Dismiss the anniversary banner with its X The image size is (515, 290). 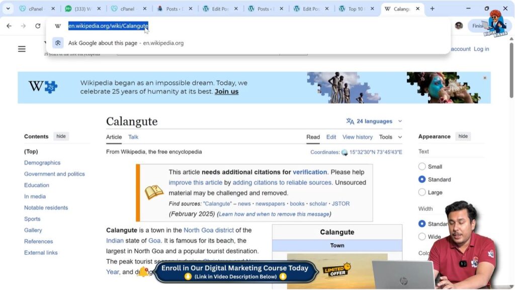pos(484,78)
